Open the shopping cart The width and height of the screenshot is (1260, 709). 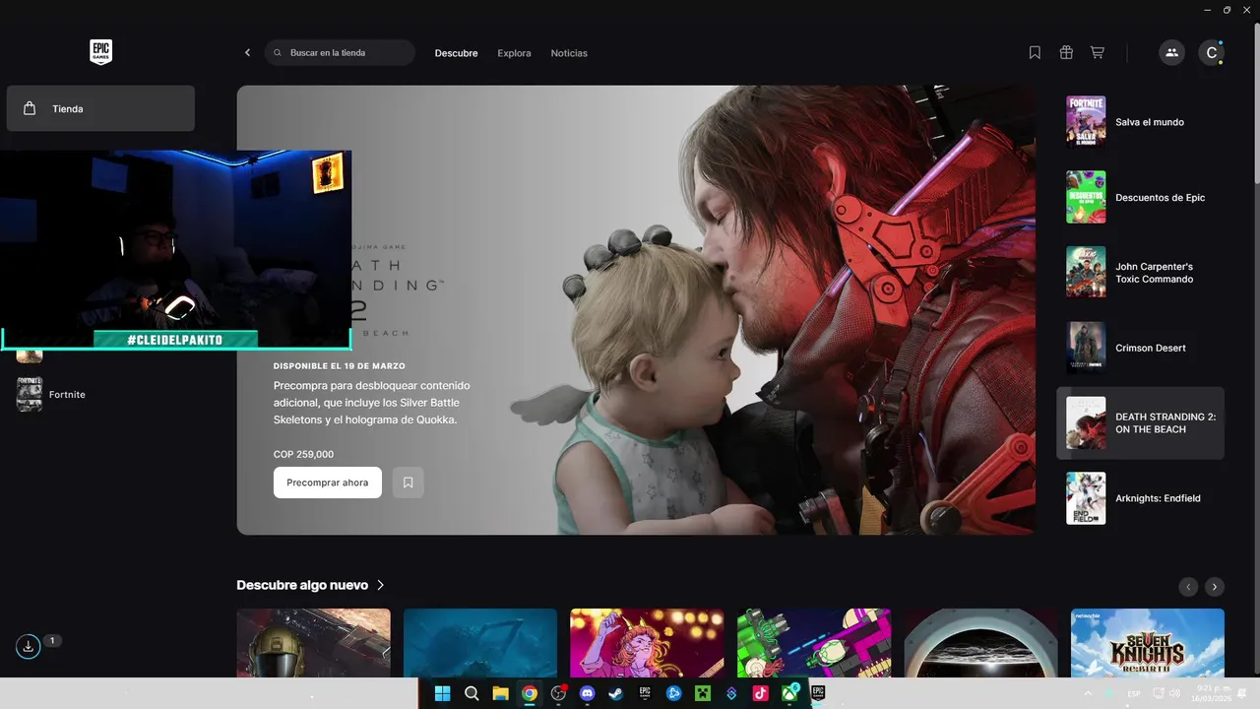tap(1098, 53)
